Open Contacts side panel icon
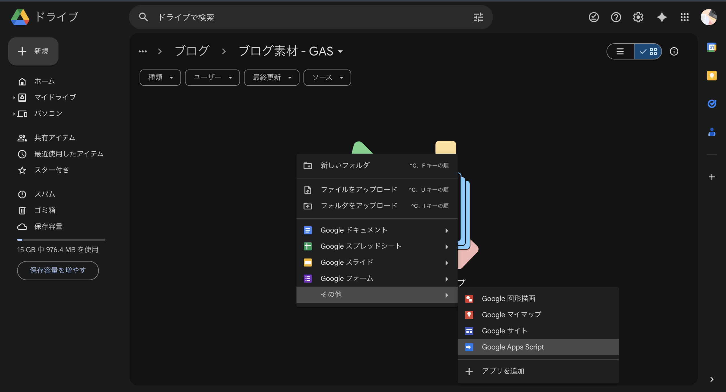The image size is (726, 392). [712, 132]
